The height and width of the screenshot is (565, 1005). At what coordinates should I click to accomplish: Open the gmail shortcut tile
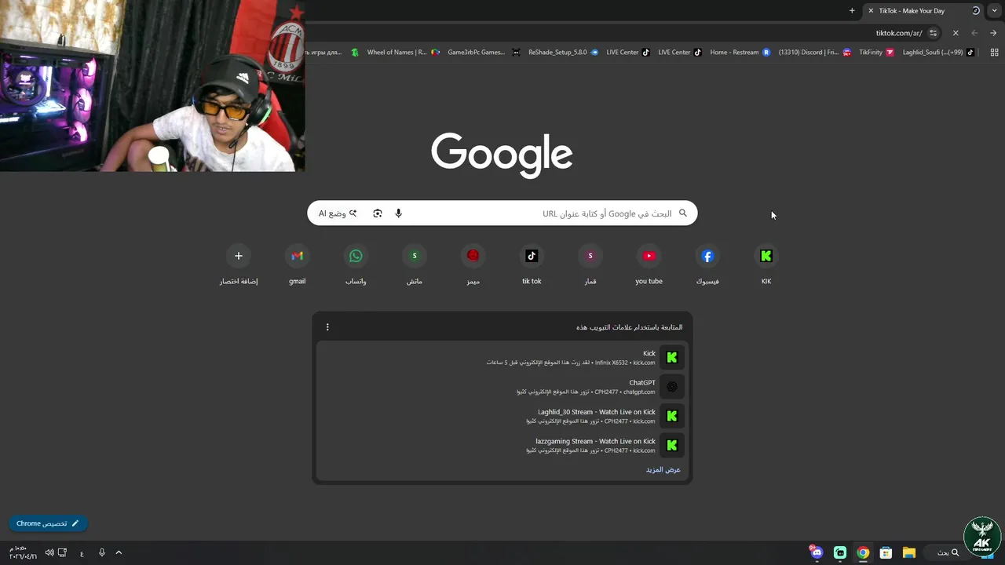pos(297,265)
